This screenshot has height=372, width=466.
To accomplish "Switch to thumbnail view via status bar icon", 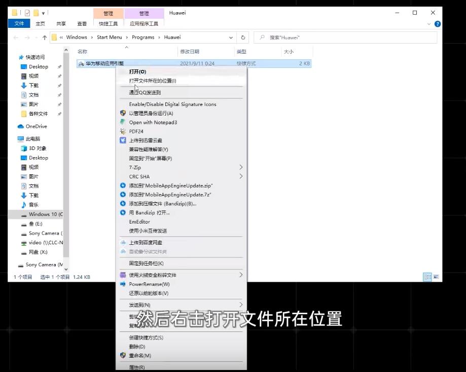I will coord(436,276).
